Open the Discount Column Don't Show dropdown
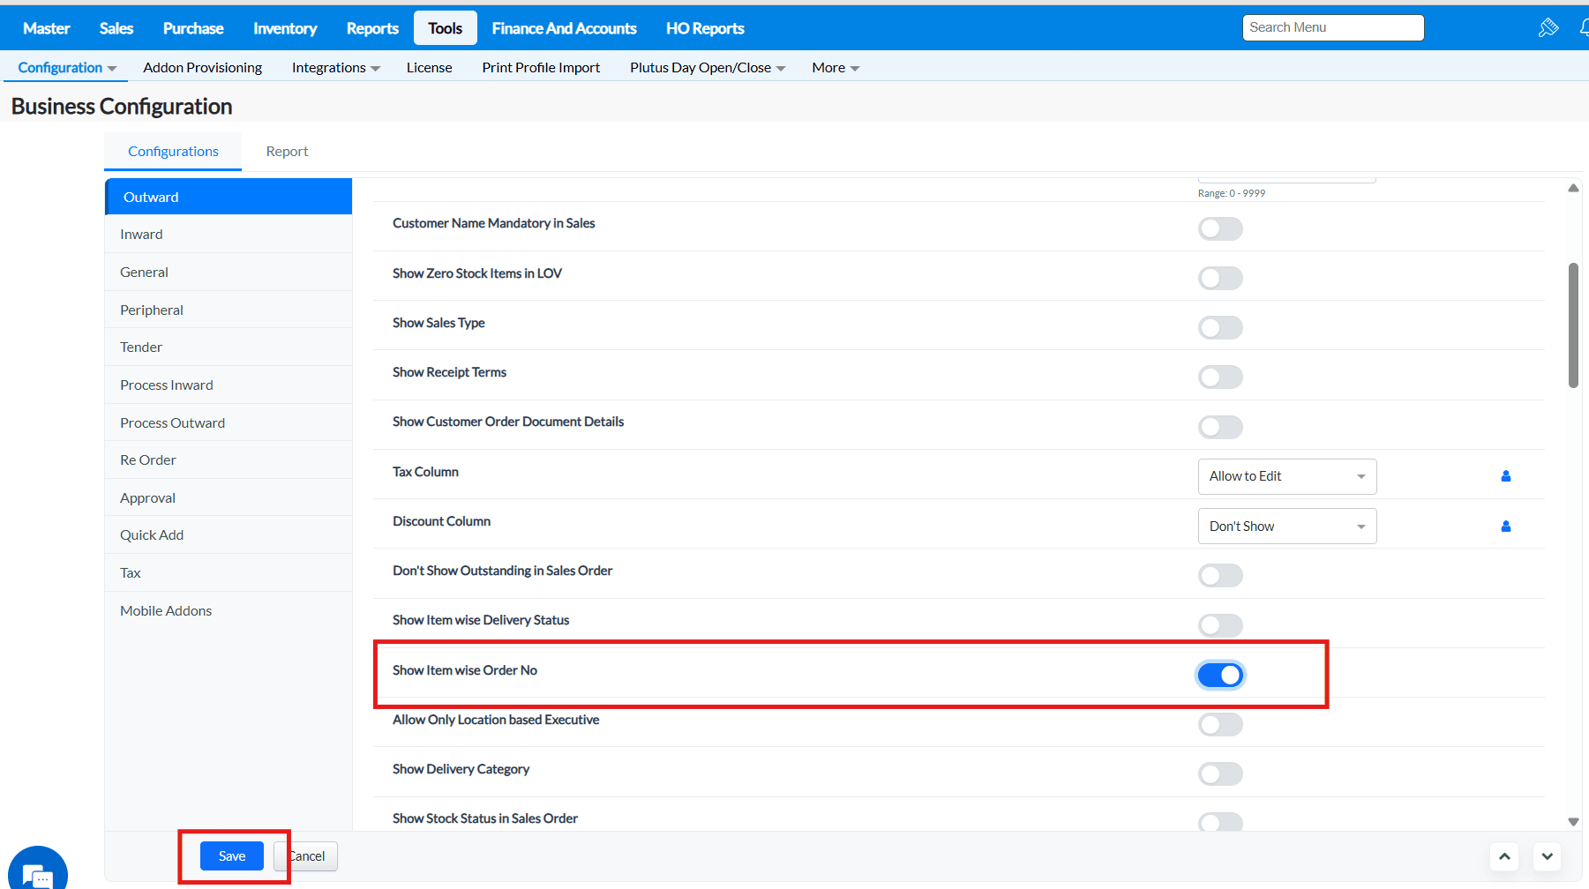 1287,527
